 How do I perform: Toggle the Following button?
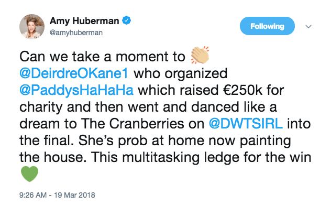point(267,26)
